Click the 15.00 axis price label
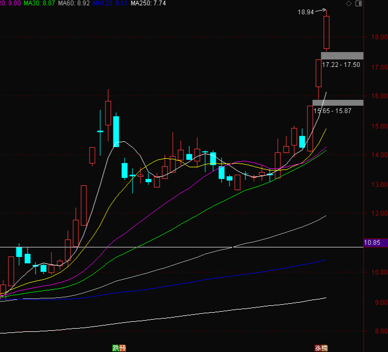 tap(379, 126)
